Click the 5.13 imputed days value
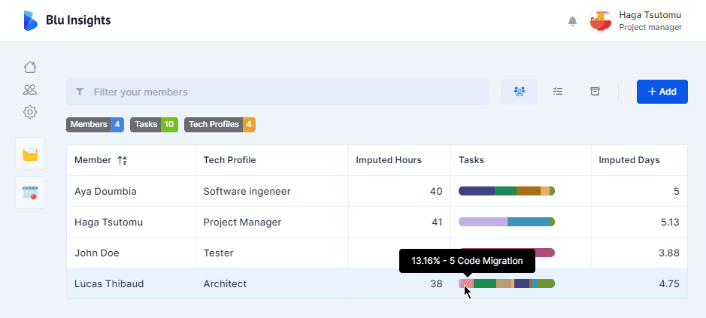 tap(669, 222)
